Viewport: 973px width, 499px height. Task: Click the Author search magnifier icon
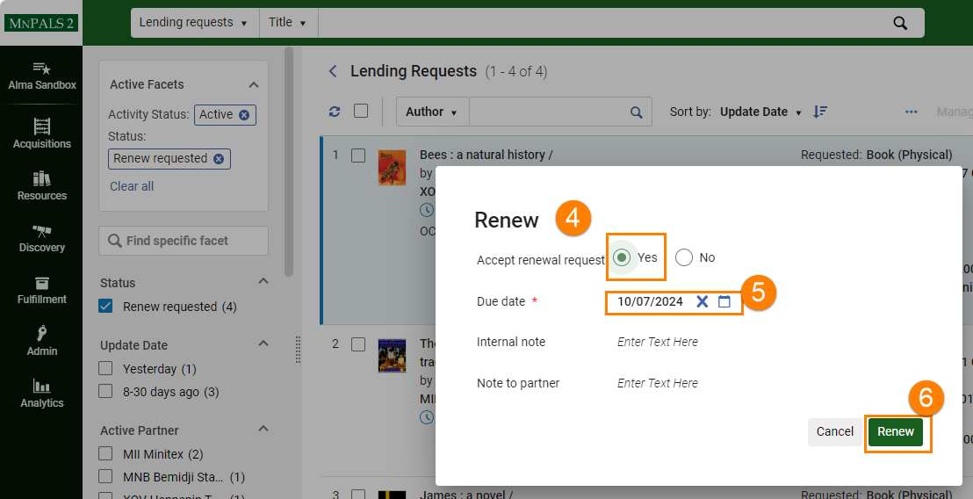tap(636, 112)
